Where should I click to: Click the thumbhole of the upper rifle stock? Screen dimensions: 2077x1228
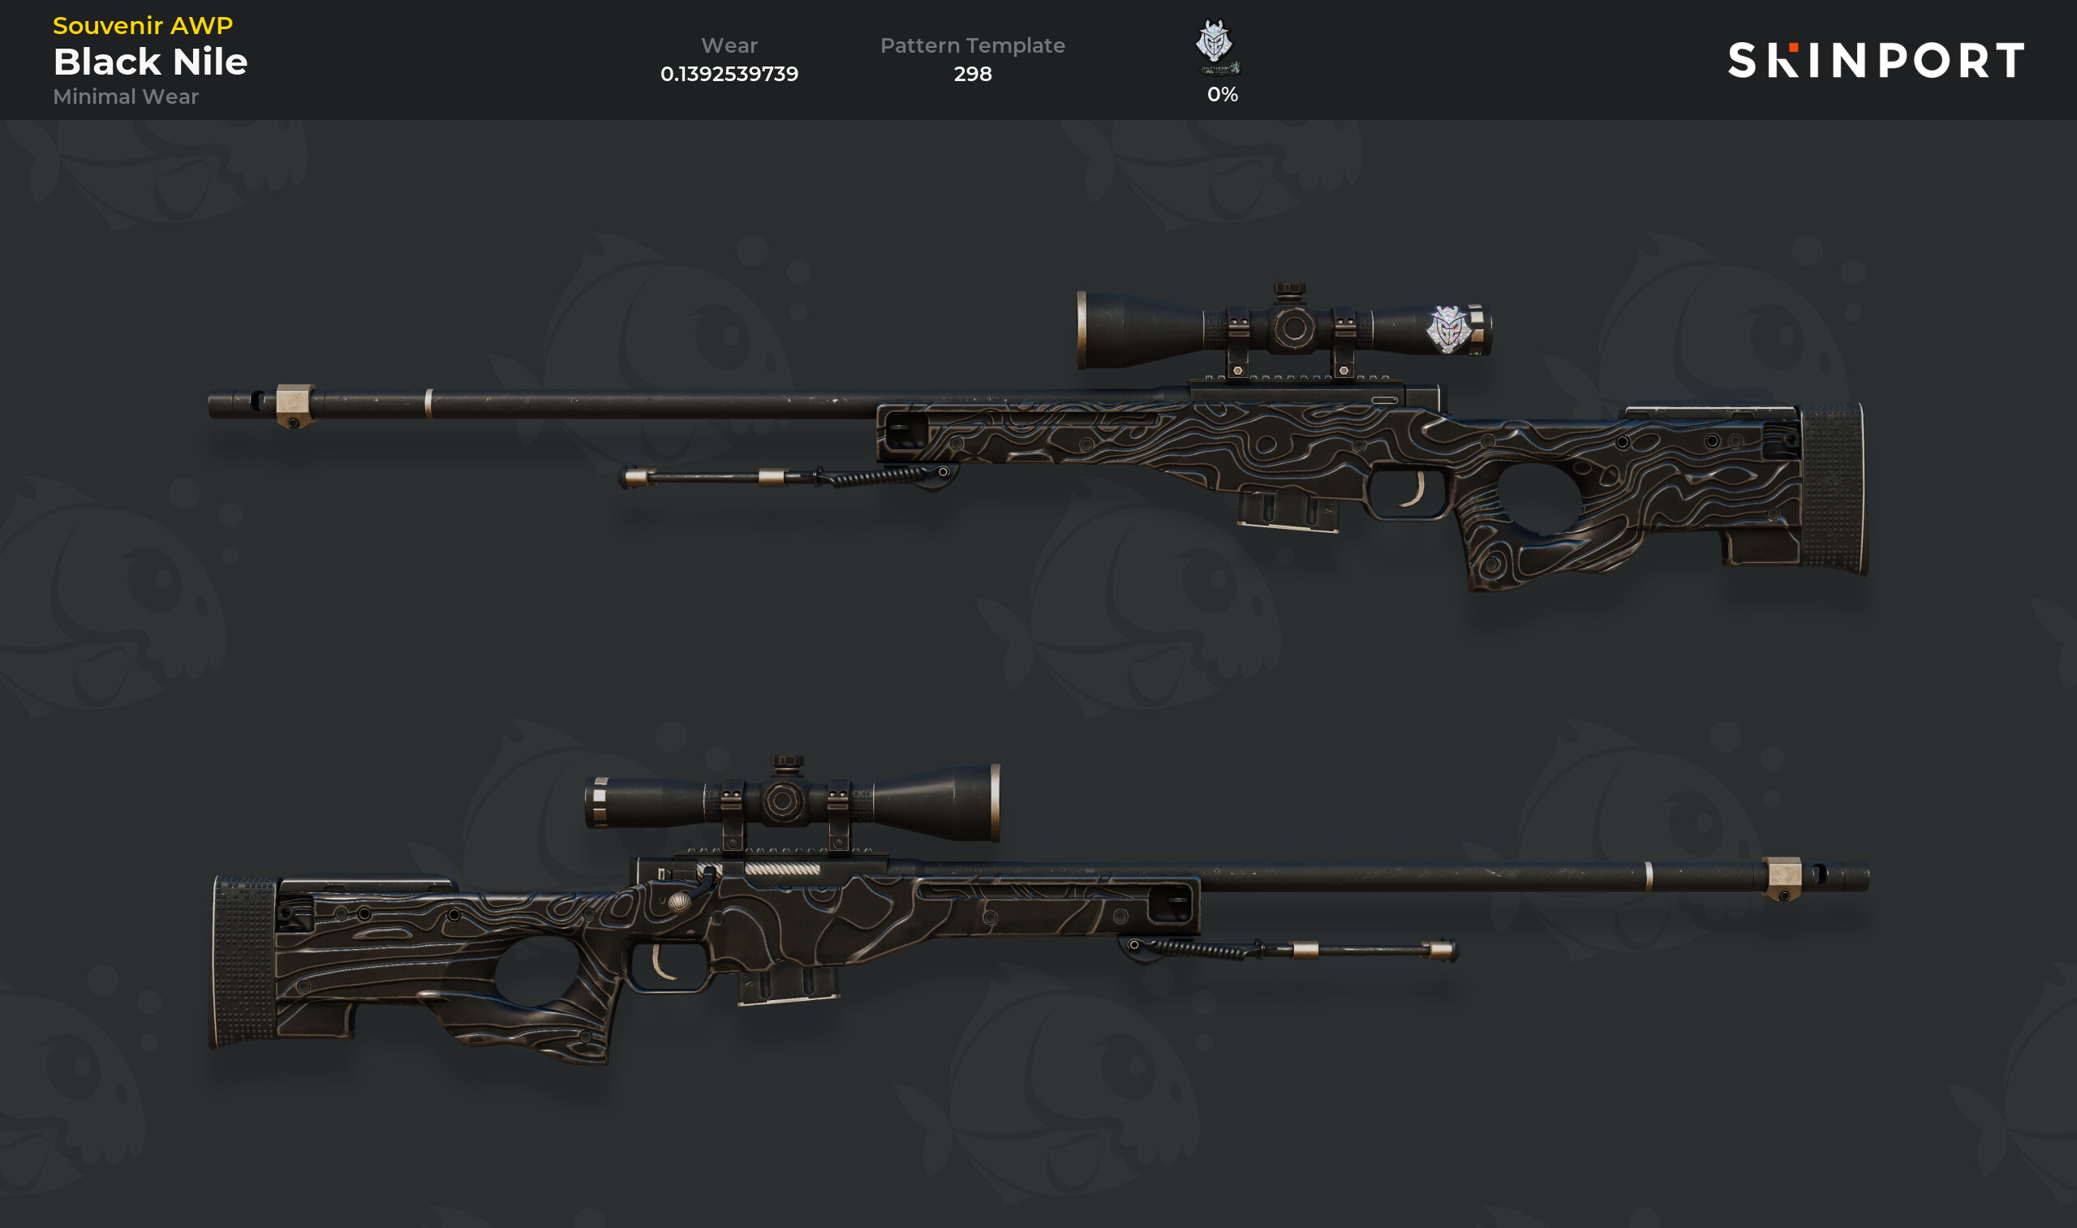[x=1539, y=499]
